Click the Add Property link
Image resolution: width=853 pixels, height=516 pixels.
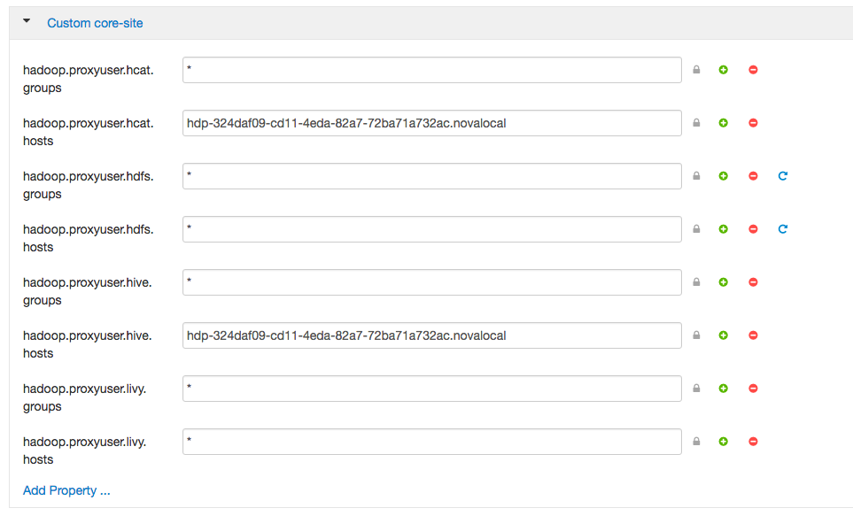pos(66,490)
